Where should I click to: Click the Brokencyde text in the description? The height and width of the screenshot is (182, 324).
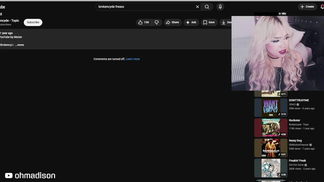pyautogui.click(x=7, y=45)
